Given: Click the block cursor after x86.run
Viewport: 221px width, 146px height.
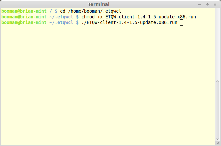Looking at the screenshot, I should (x=181, y=23).
